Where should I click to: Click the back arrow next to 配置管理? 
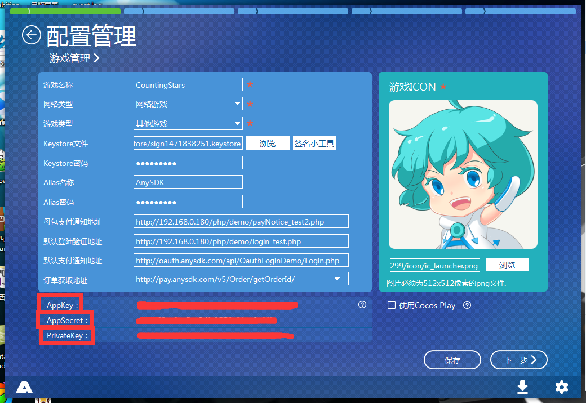(32, 35)
